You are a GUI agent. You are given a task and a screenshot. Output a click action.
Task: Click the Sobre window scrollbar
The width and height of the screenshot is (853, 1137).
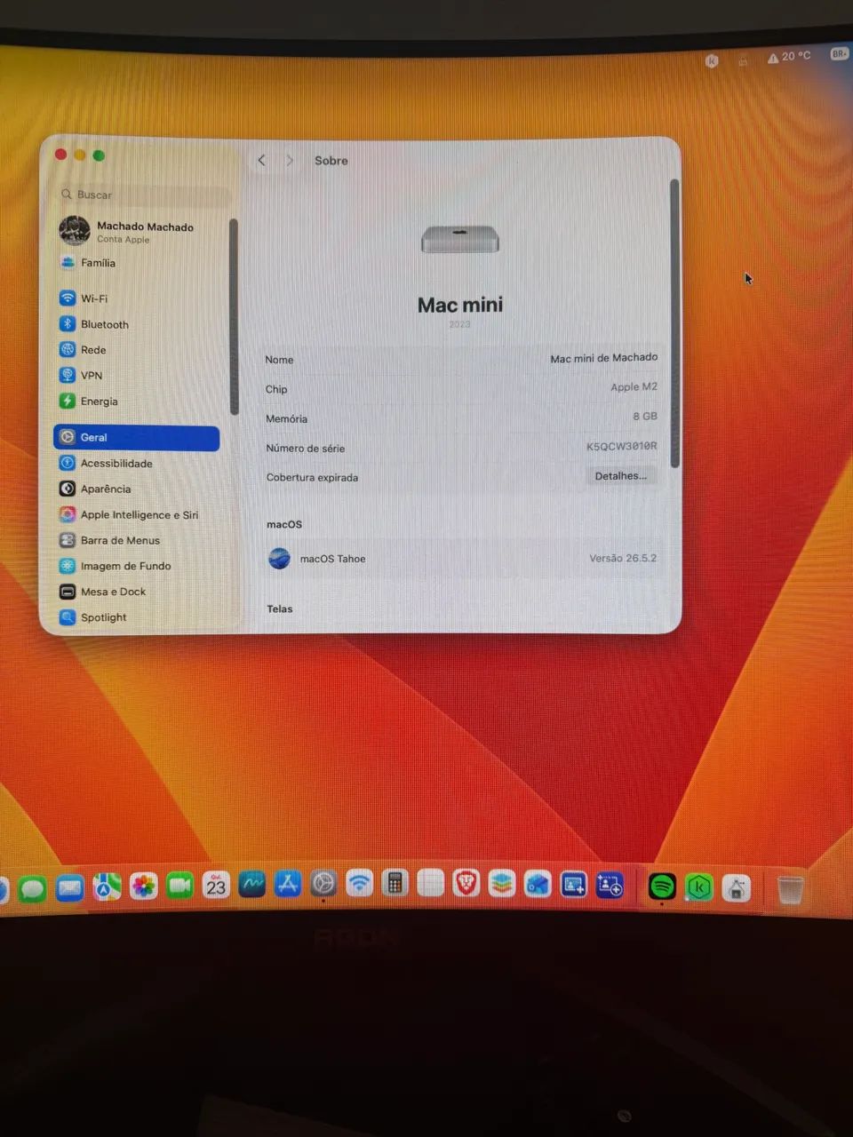click(x=674, y=323)
